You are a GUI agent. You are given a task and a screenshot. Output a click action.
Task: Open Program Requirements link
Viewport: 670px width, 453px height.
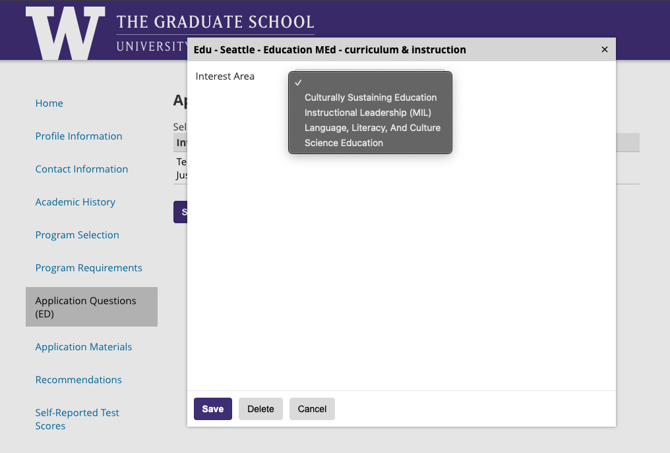pyautogui.click(x=88, y=268)
